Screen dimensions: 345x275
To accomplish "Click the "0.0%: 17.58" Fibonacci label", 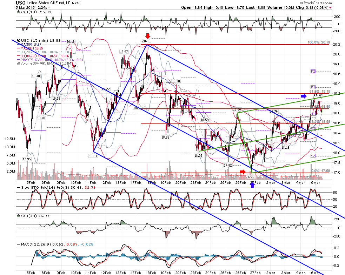I will click(x=320, y=170).
